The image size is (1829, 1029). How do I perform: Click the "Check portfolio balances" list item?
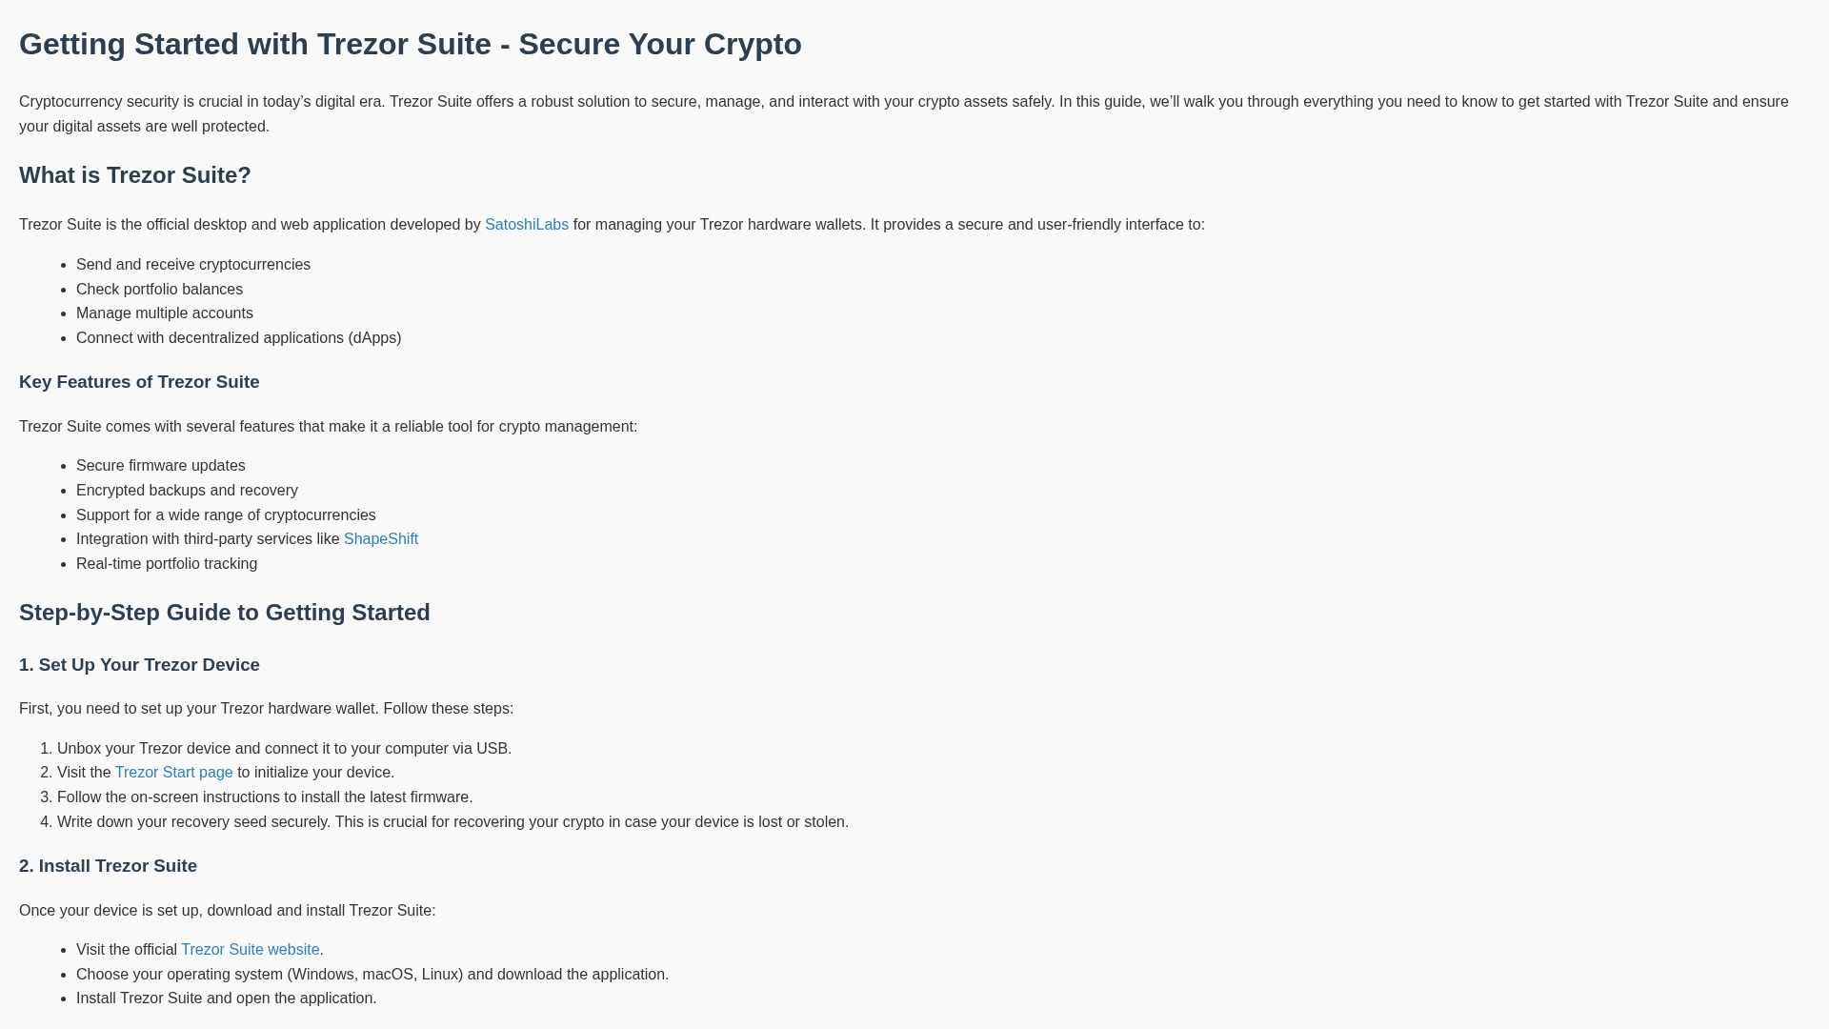pos(159,290)
